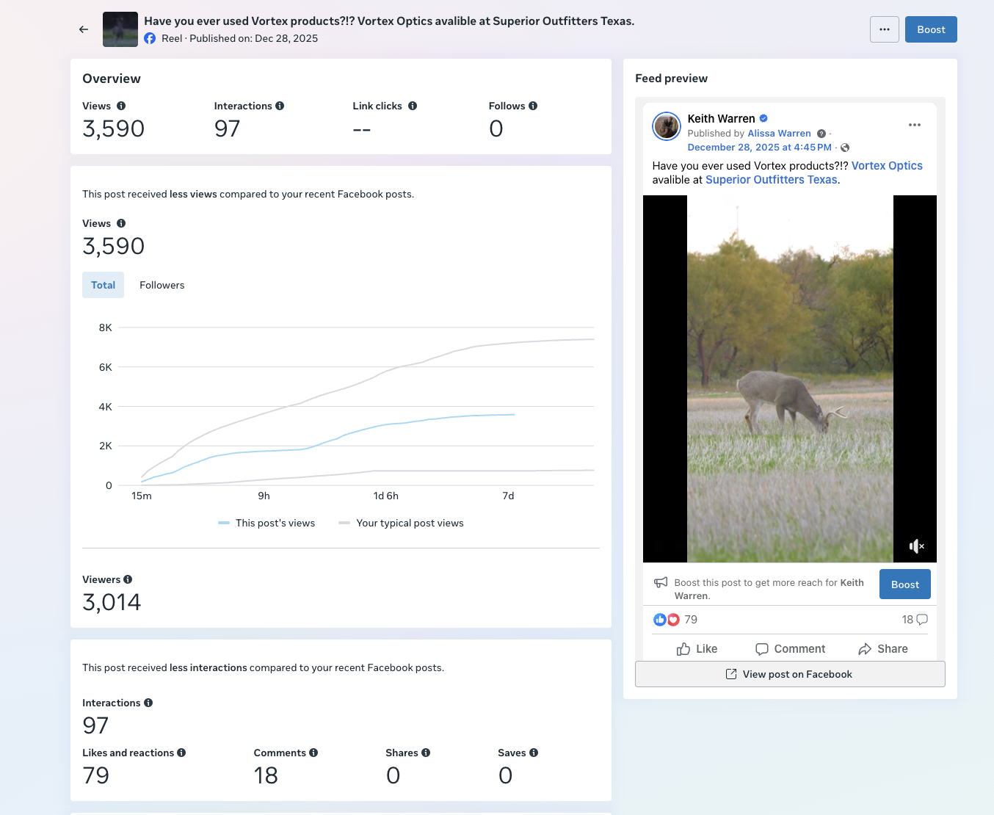
Task: Play the deer video preview
Action: (790, 379)
